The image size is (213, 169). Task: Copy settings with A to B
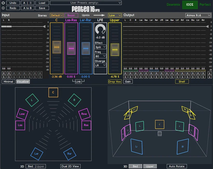tap(28, 8)
